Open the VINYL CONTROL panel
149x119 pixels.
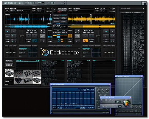tap(63, 18)
